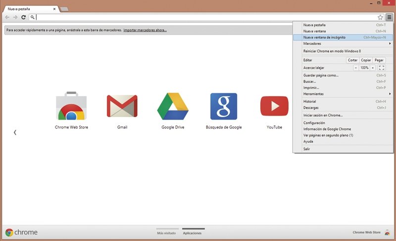Close the Nueva pestaña tab
The image size is (396, 241).
tap(54, 9)
